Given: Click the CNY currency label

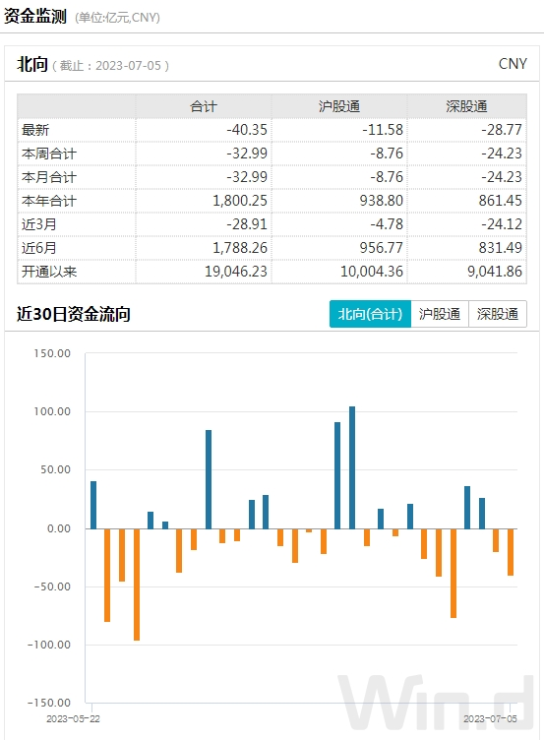Looking at the screenshot, I should [513, 64].
